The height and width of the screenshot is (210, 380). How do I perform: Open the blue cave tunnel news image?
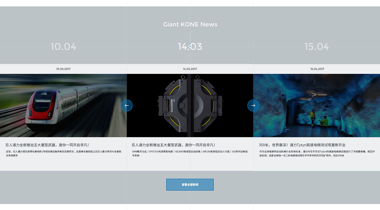[317, 106]
